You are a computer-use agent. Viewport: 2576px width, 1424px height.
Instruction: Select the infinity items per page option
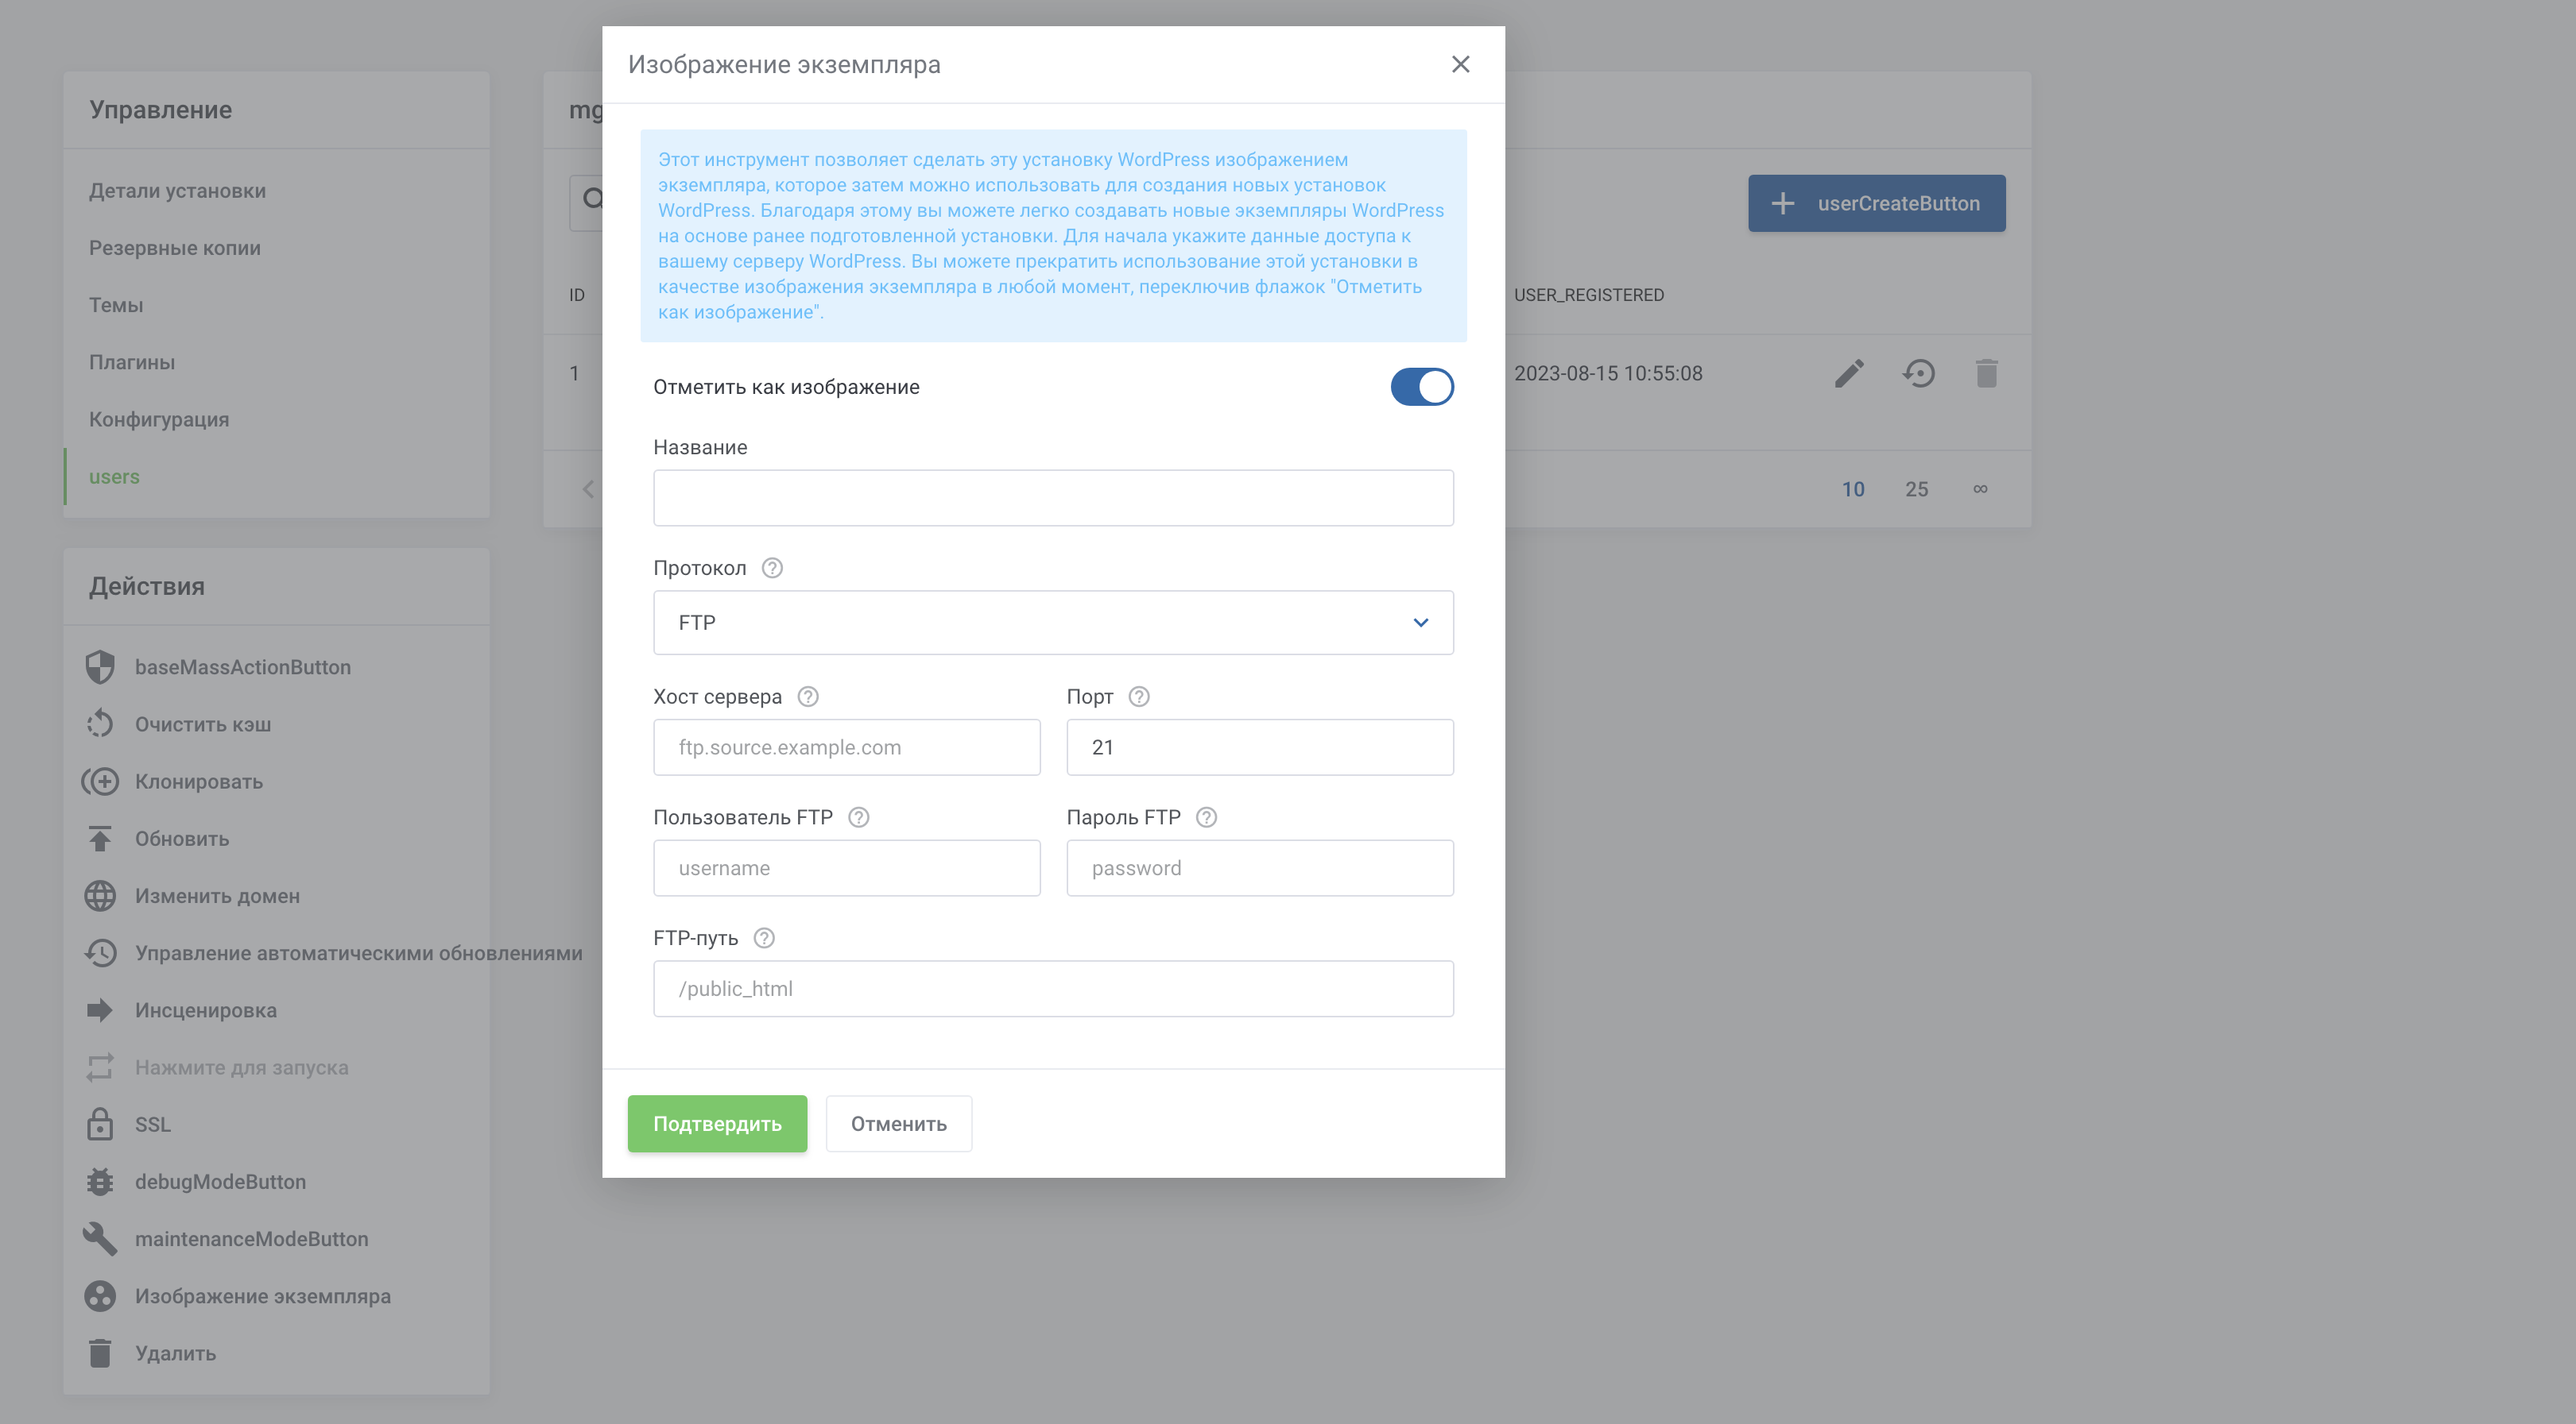pos(1980,490)
